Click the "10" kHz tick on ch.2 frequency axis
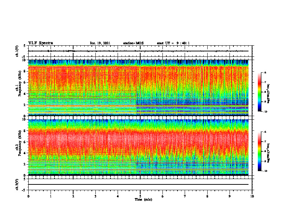 pos(24,119)
